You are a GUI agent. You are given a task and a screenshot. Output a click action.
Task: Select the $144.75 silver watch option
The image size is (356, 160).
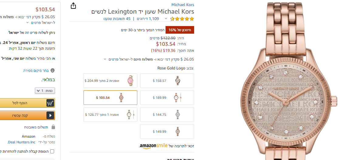(167, 115)
